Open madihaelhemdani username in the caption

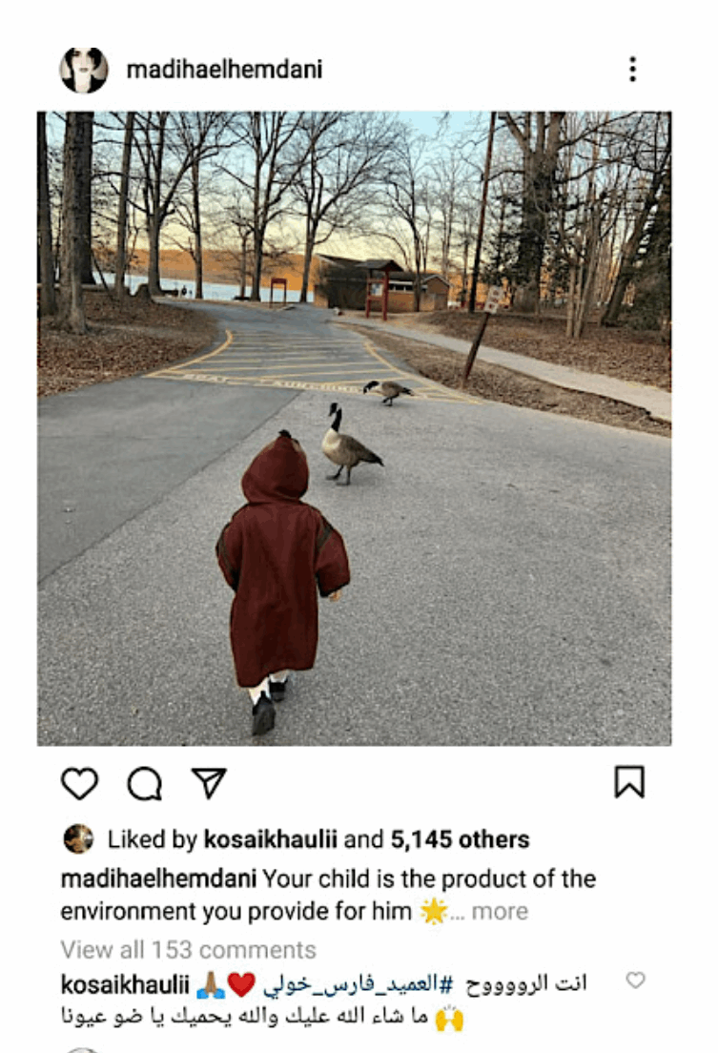coord(158,878)
